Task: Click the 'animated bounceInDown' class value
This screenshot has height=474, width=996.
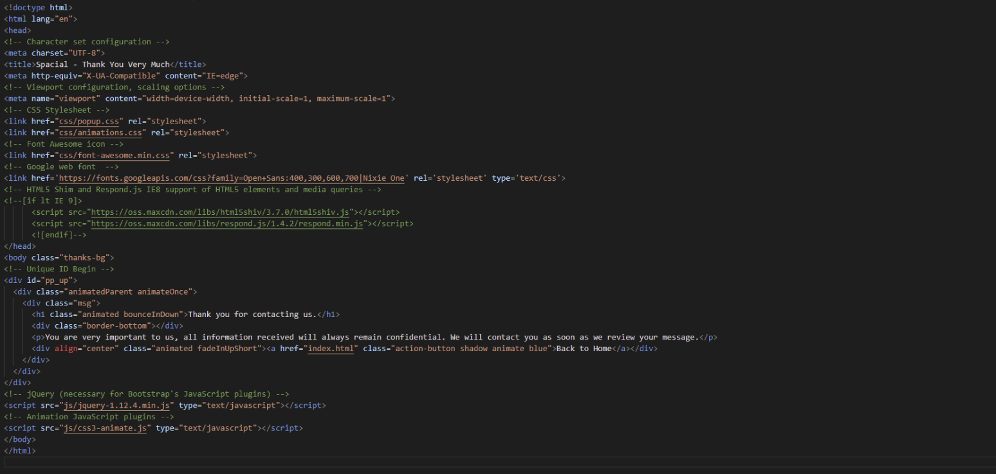Action: tap(131, 314)
